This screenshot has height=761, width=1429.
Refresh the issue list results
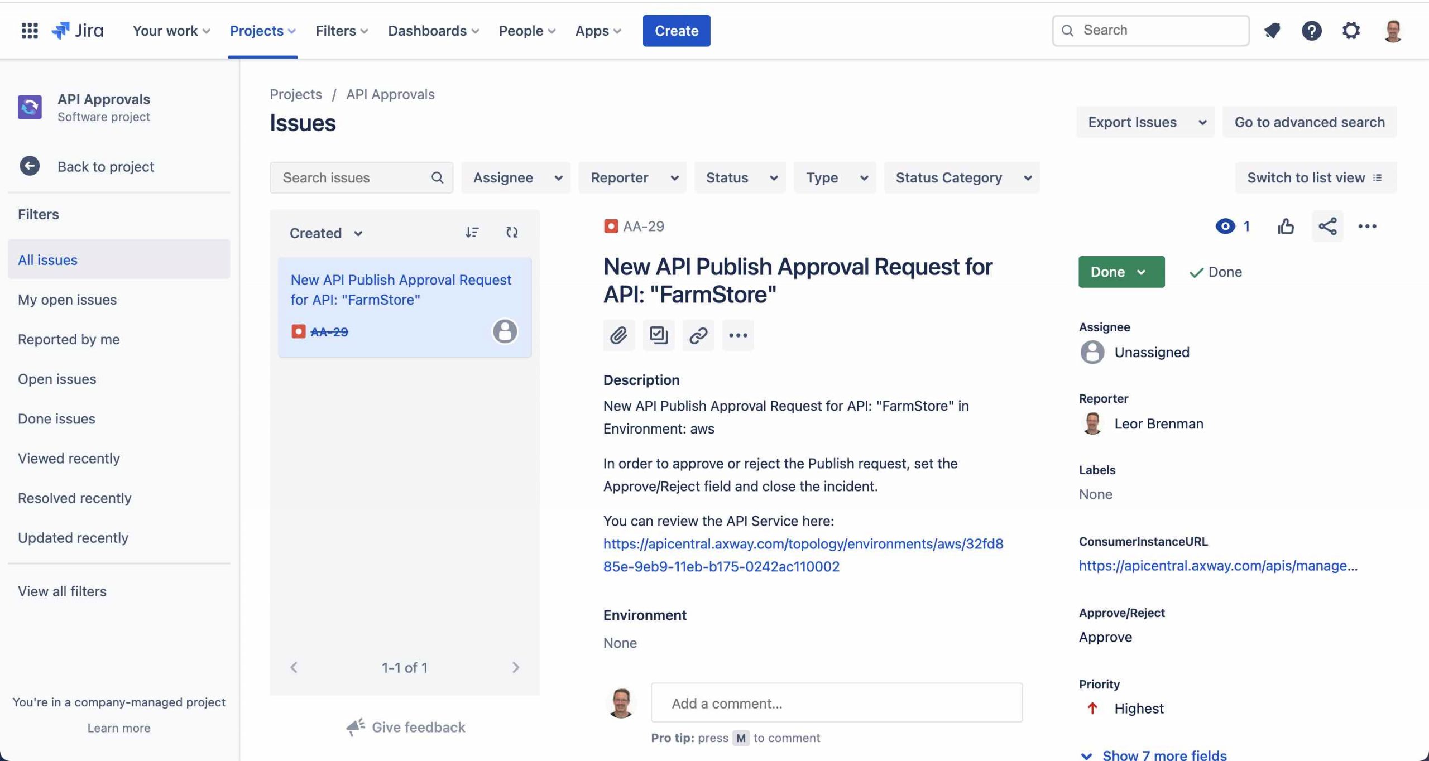[x=512, y=232]
